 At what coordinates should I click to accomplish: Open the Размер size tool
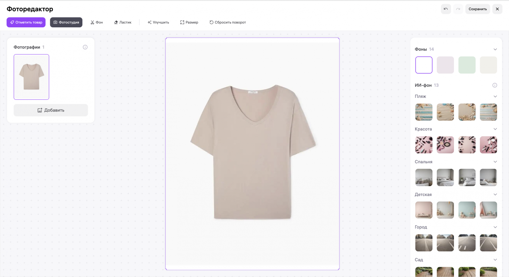189,22
